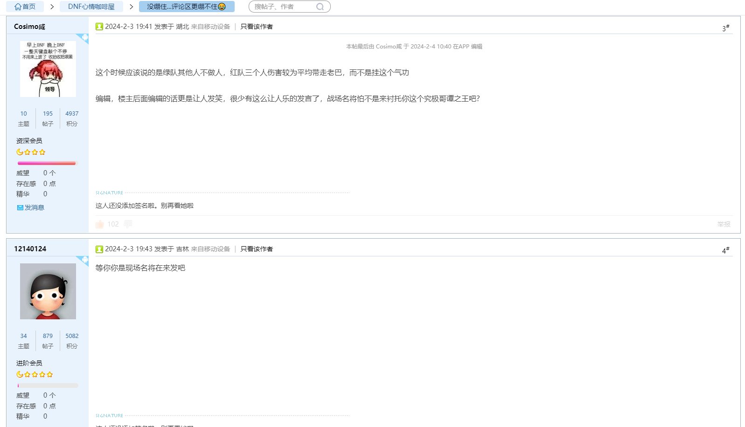This screenshot has height=427, width=745.
Task: Click the green user icon on post 4
Action: tap(99, 249)
